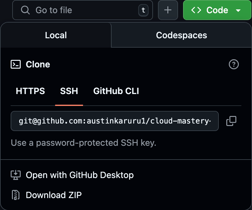This screenshot has height=210, width=252.
Task: Click Open with GitHub Desktop
Action: pos(79,175)
